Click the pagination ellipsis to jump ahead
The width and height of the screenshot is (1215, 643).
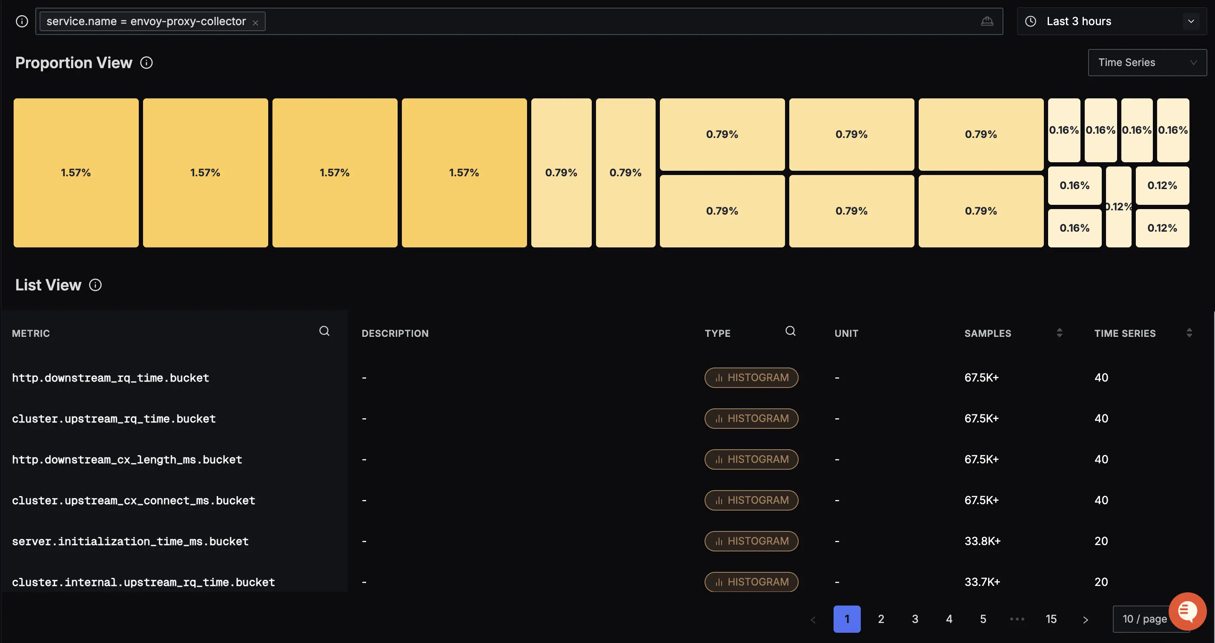pos(1017,619)
